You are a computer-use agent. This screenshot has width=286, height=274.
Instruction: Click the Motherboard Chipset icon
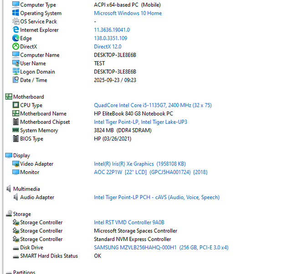[x=15, y=122]
